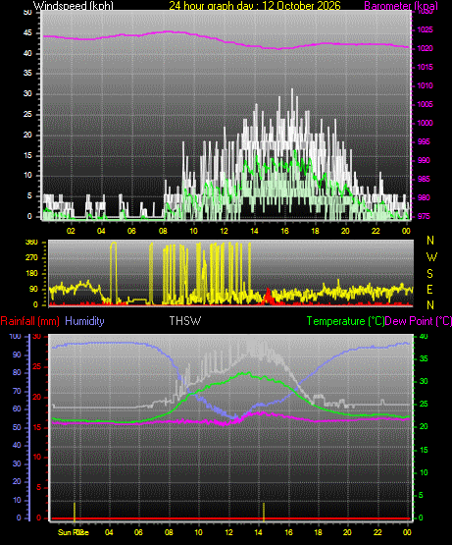Click the magenta "Dew Point (°C)" legend label
The image size is (452, 545).
pos(419,321)
